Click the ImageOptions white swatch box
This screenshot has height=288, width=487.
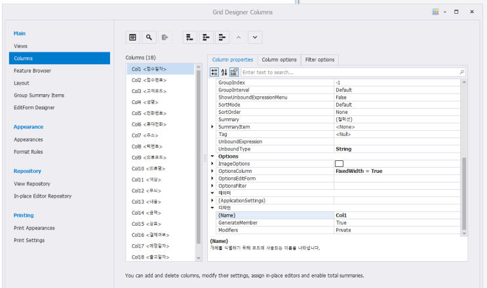pos(339,164)
